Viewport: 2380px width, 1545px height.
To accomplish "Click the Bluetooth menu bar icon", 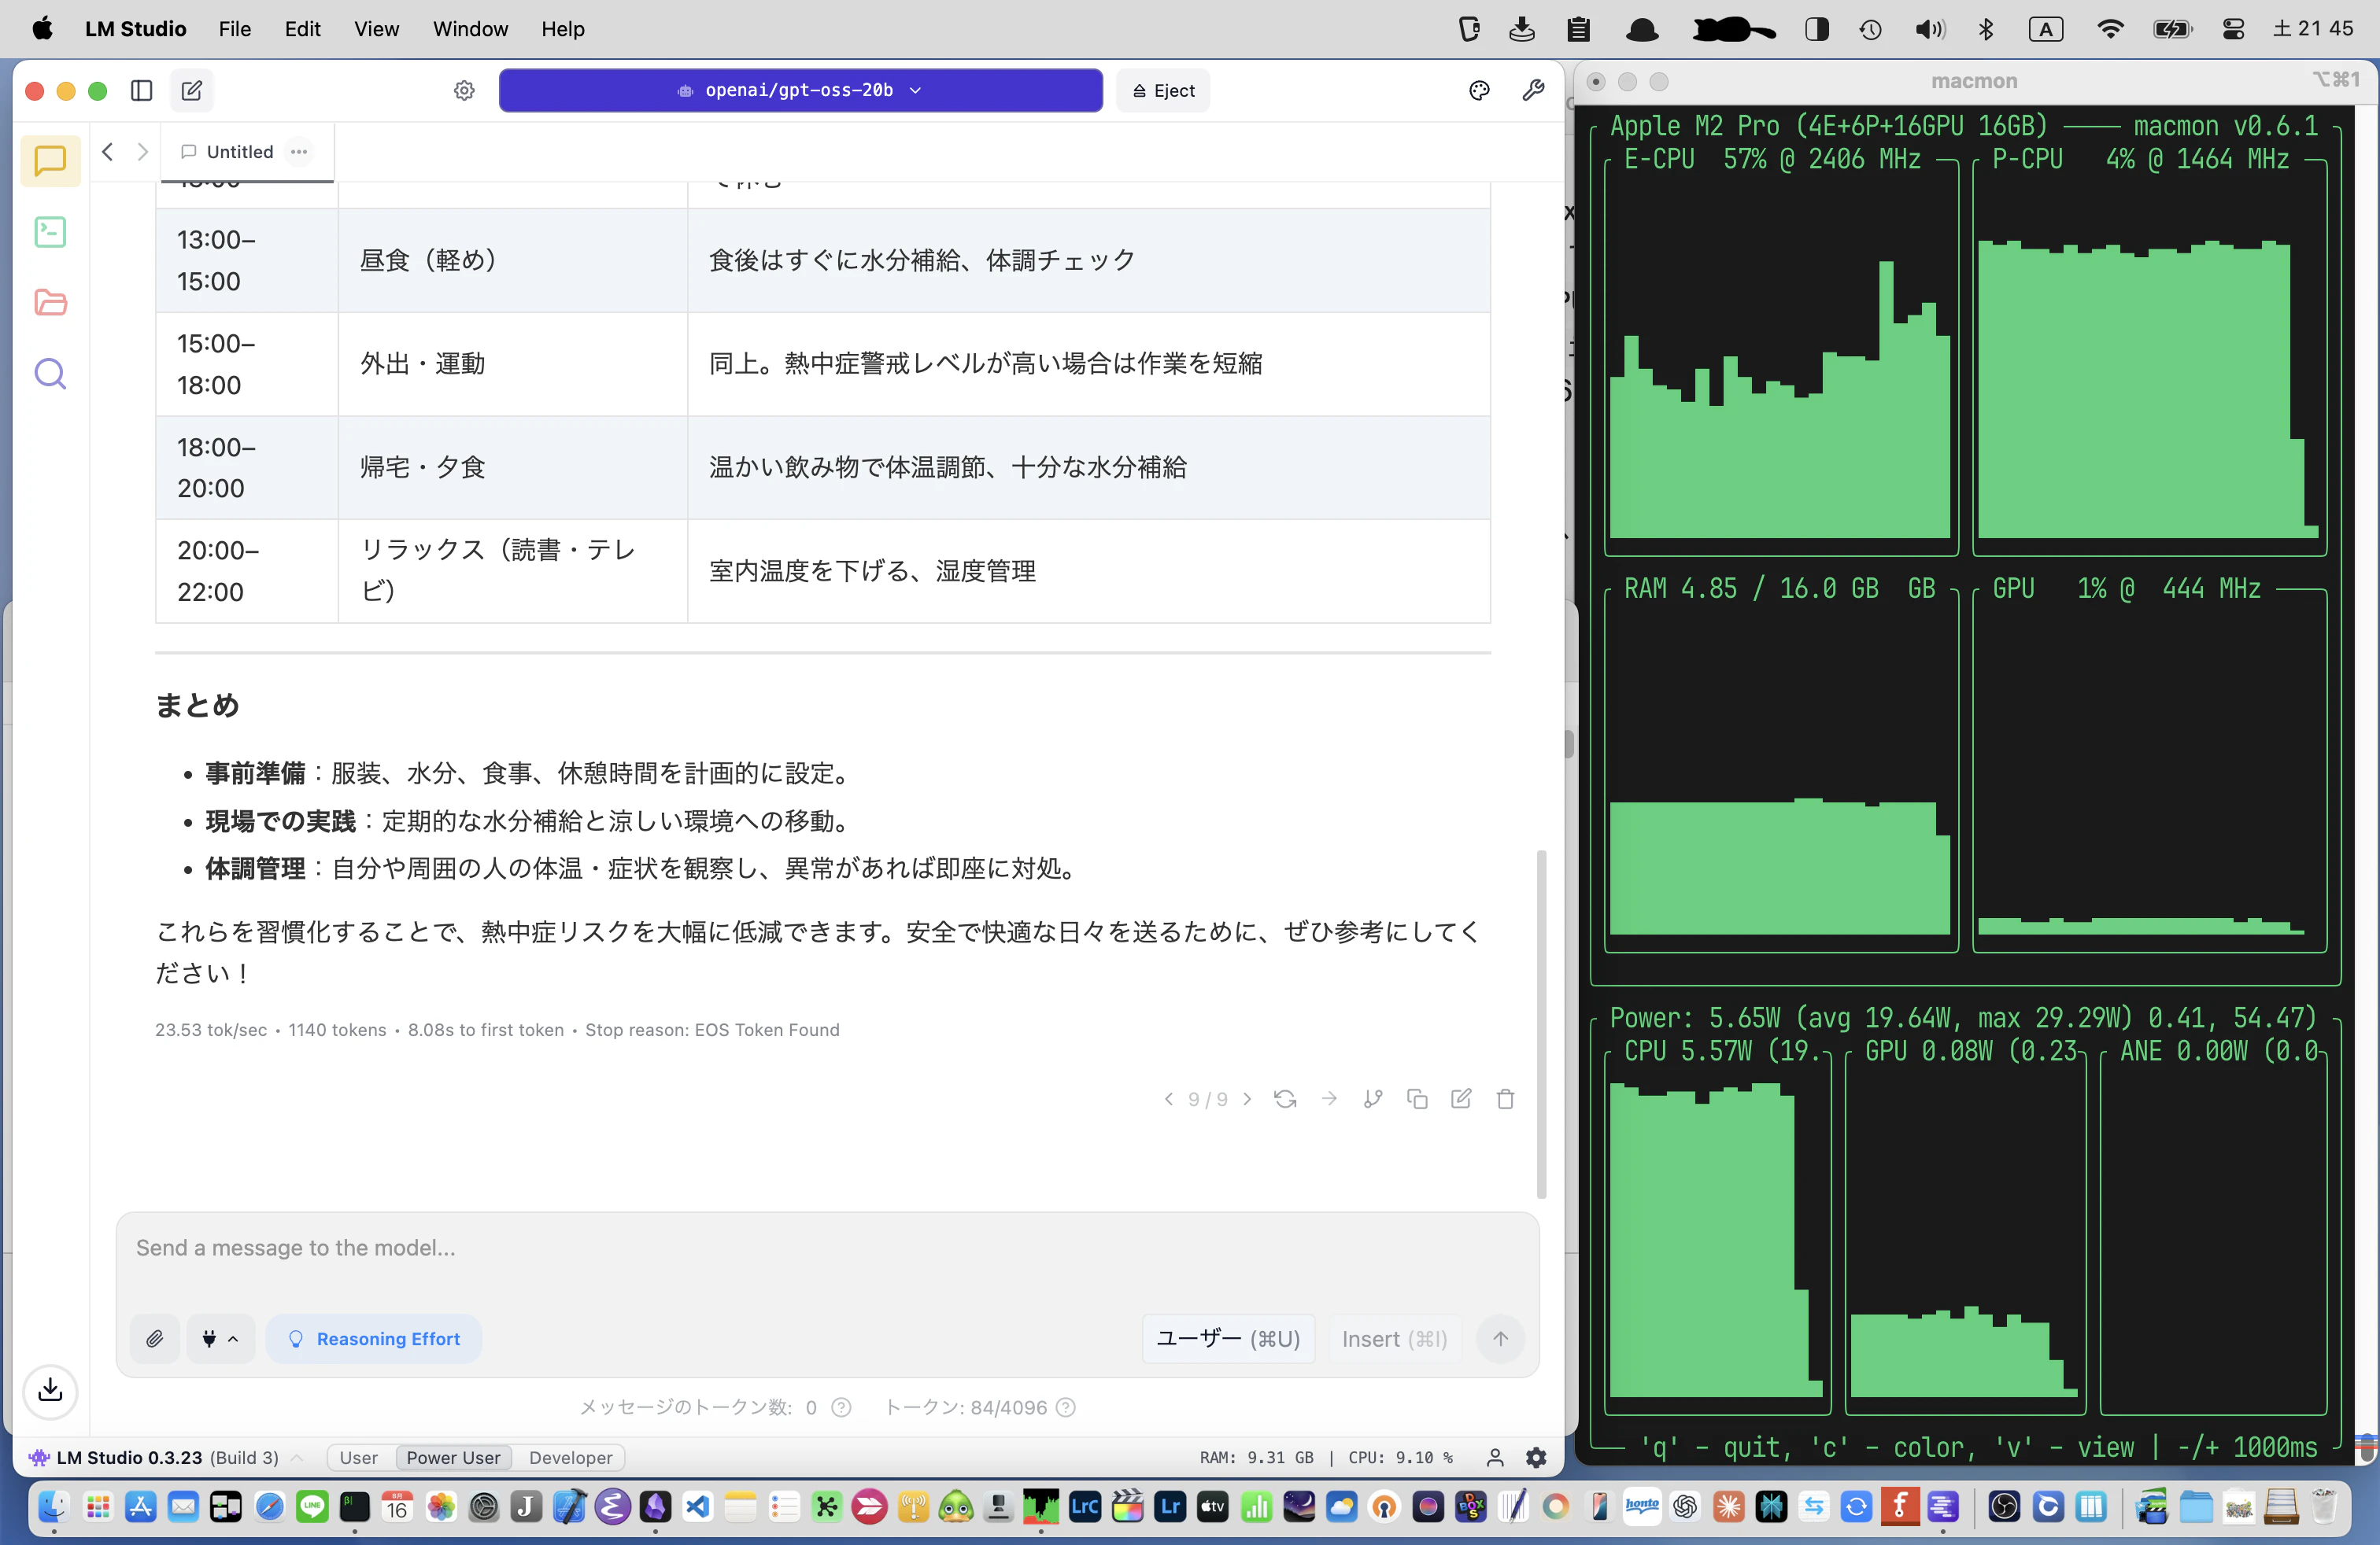I will point(1987,29).
